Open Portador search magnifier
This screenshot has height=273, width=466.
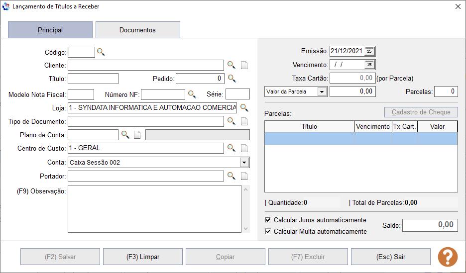pyautogui.click(x=231, y=176)
